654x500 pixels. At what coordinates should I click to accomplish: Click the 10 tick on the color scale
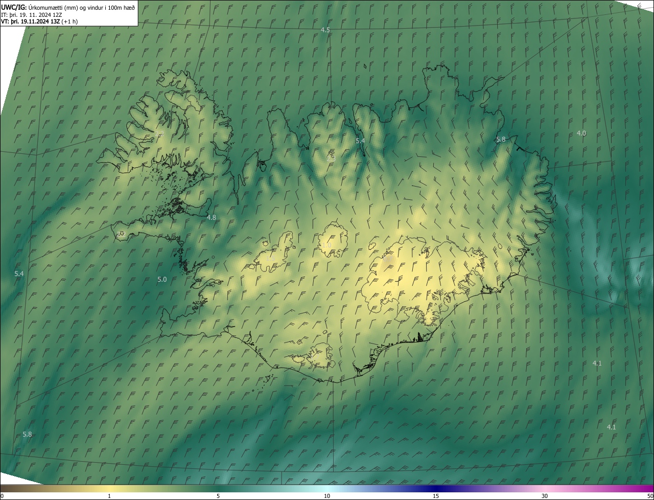click(x=327, y=496)
